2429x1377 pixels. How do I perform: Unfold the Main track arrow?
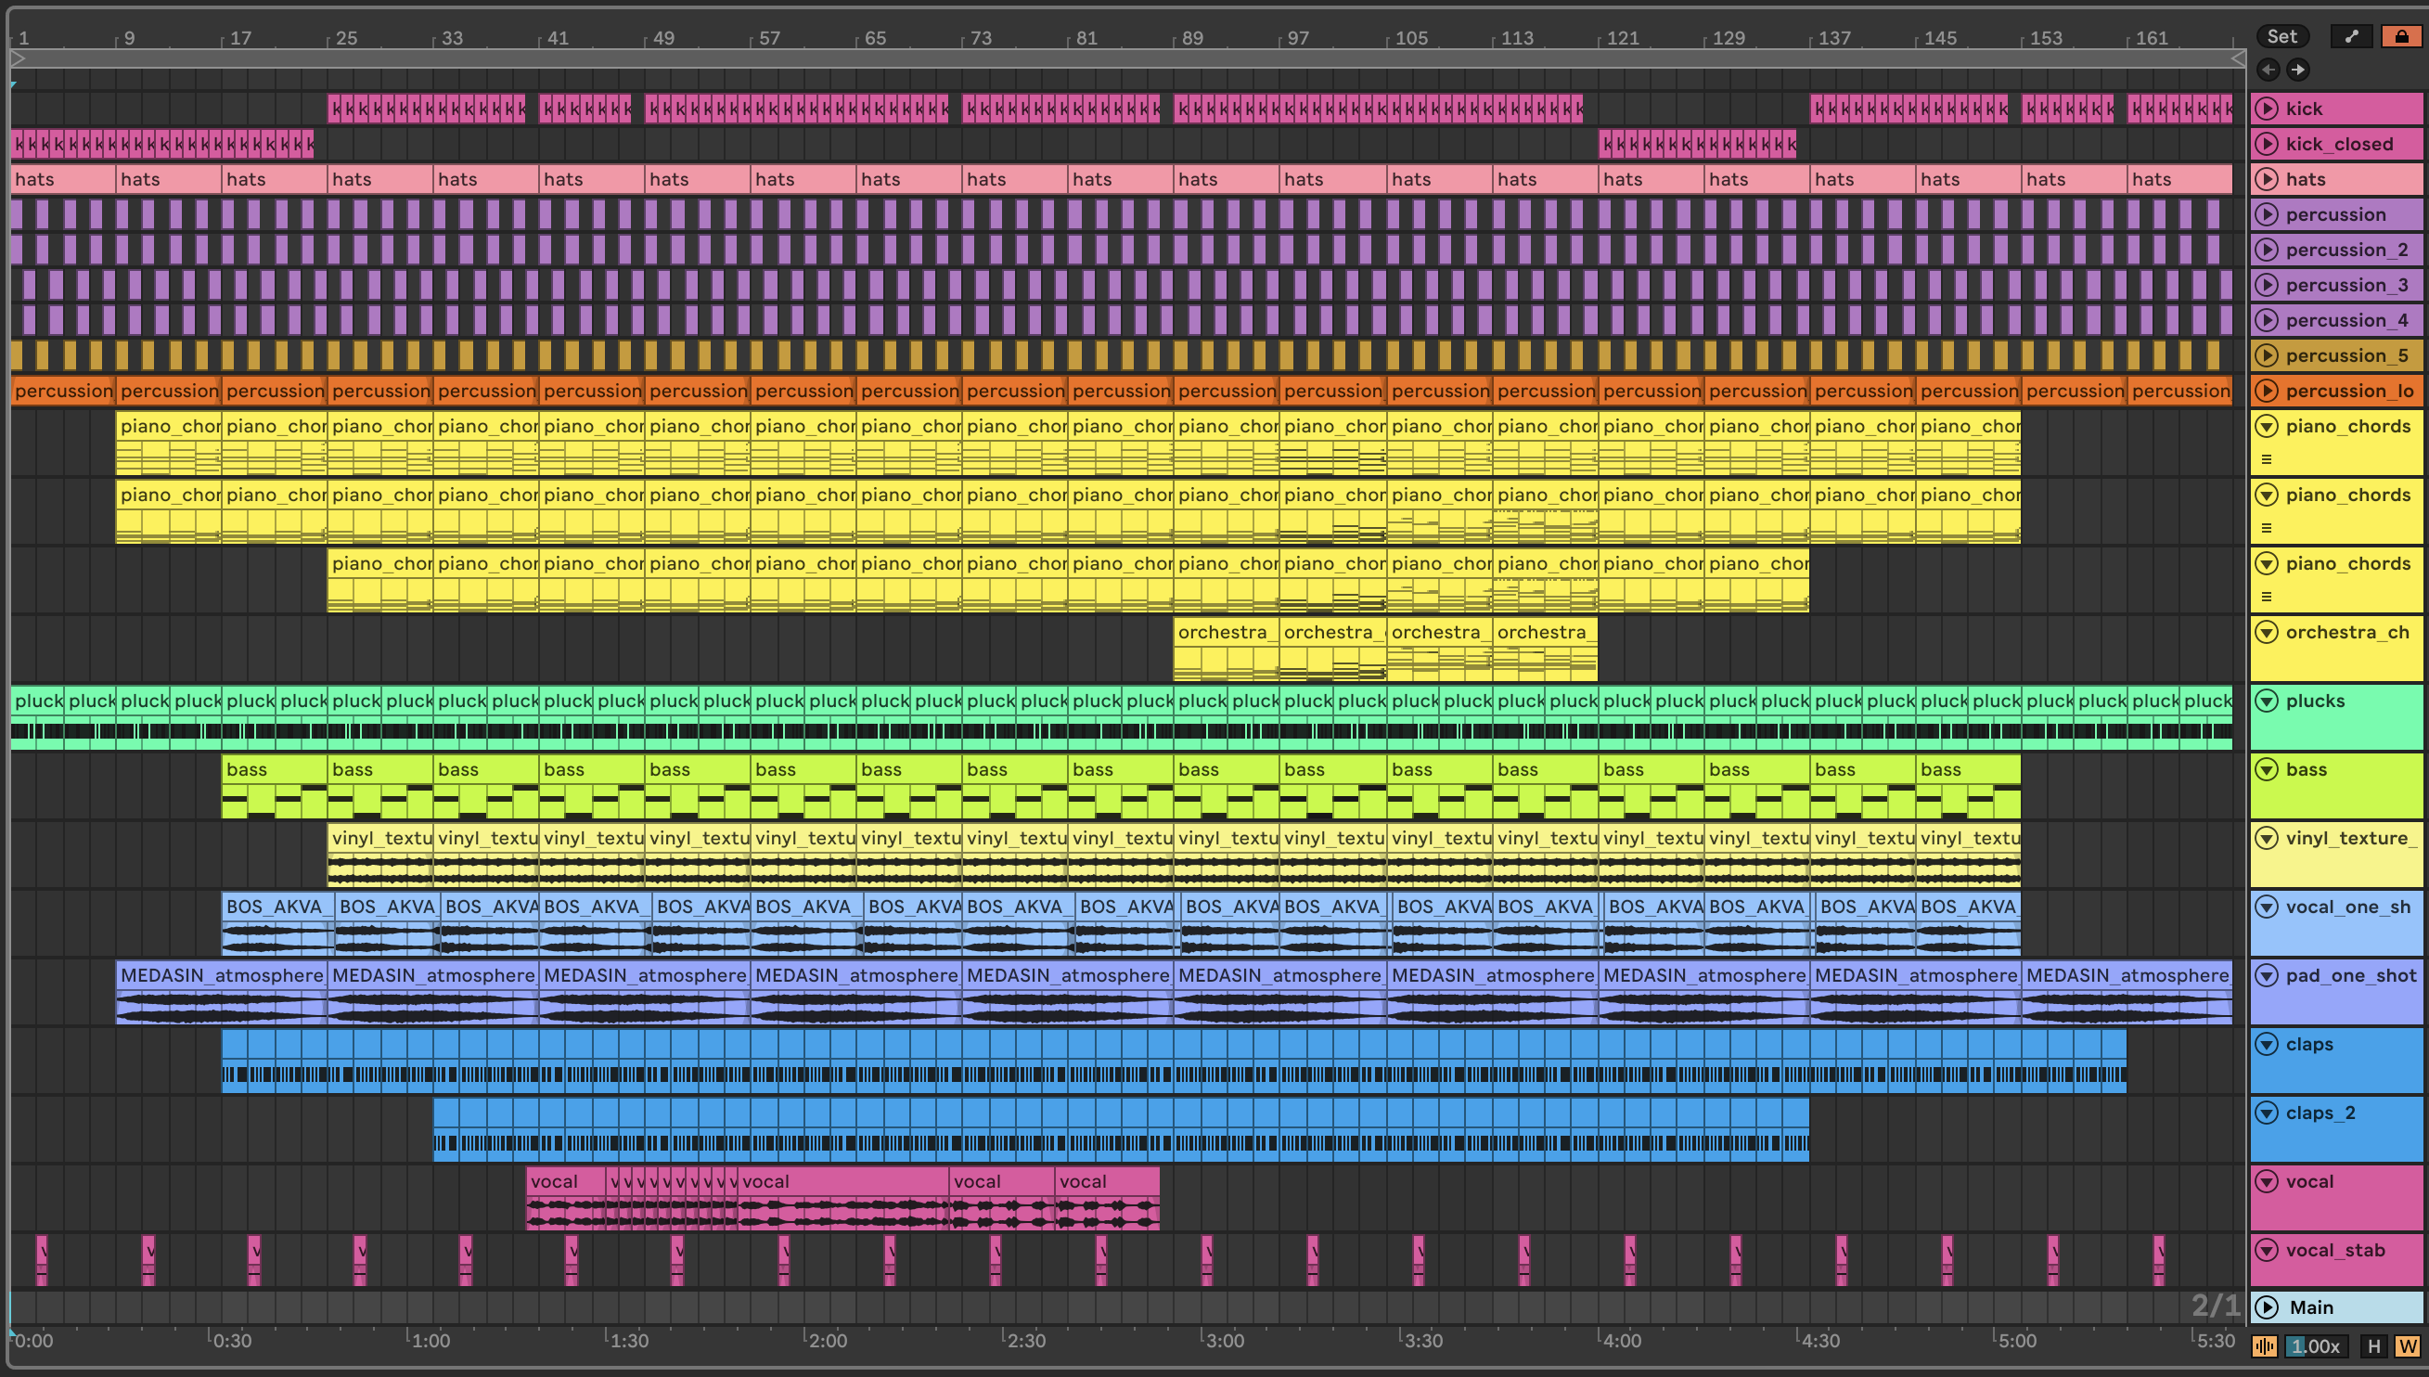2267,1307
